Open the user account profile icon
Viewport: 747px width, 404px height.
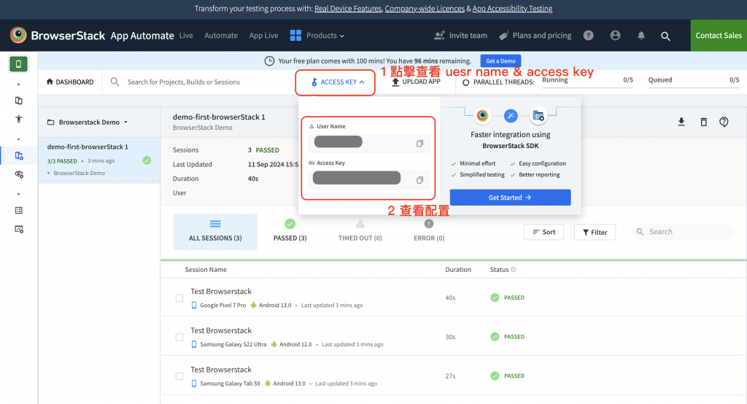tap(615, 35)
